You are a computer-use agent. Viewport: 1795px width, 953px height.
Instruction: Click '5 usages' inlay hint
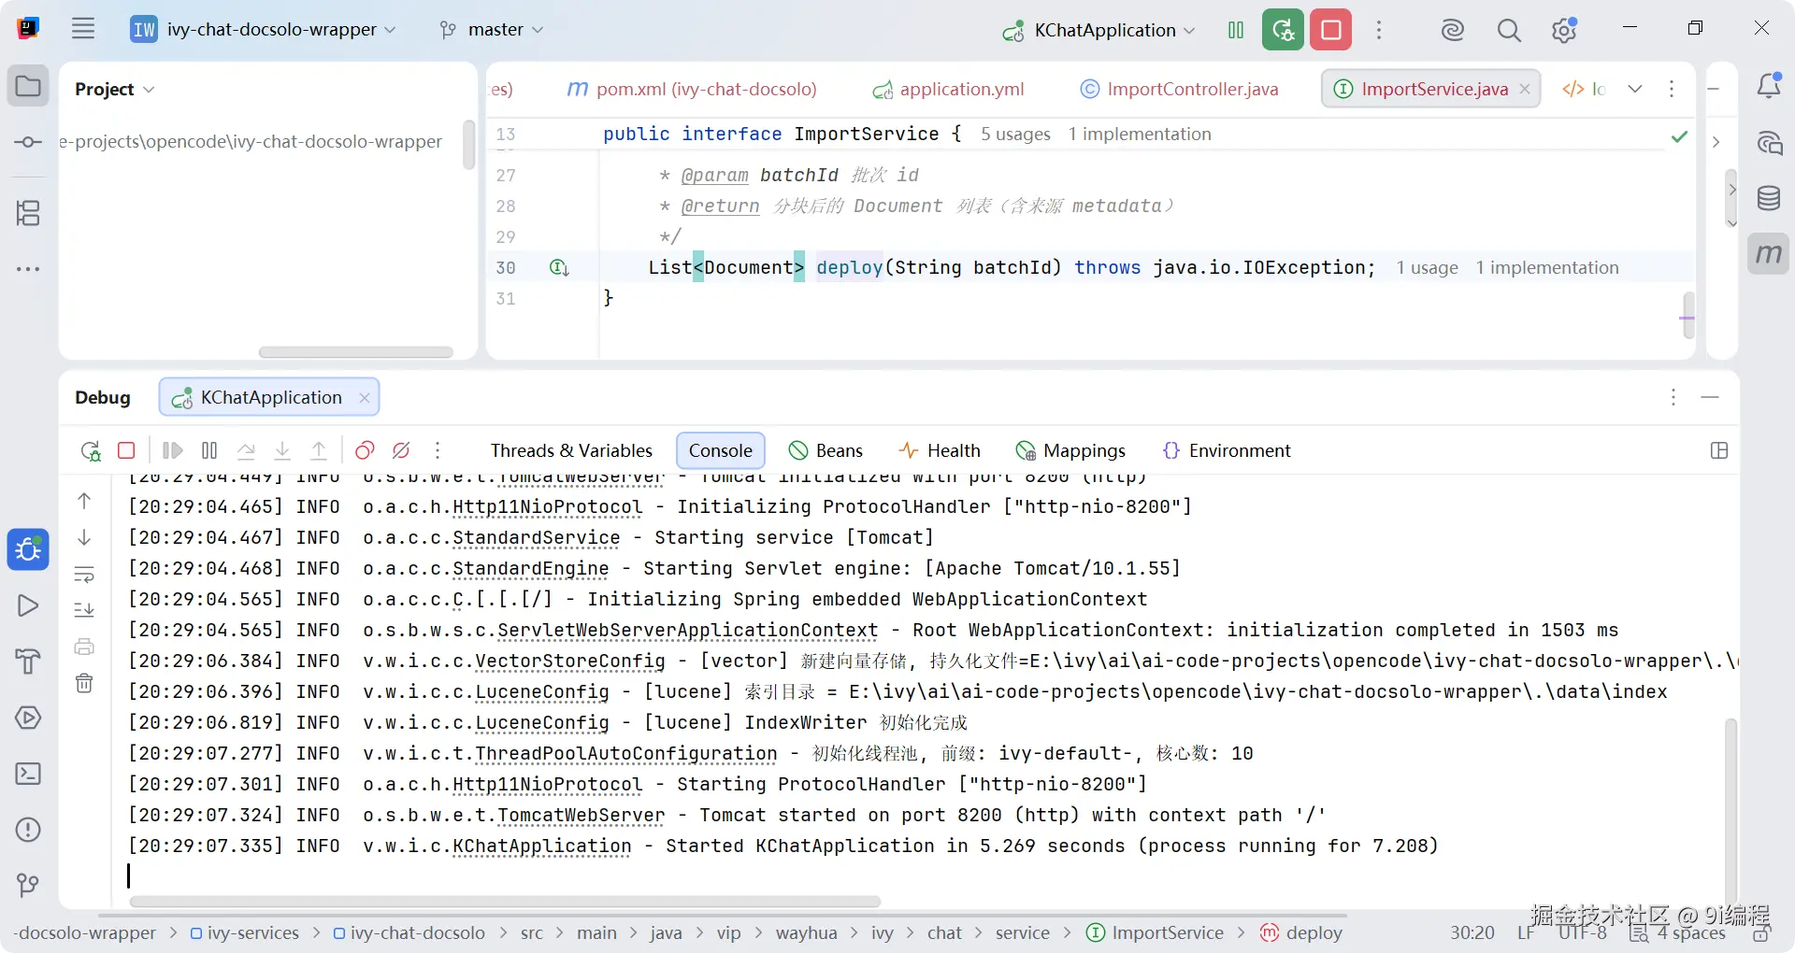tap(1015, 135)
